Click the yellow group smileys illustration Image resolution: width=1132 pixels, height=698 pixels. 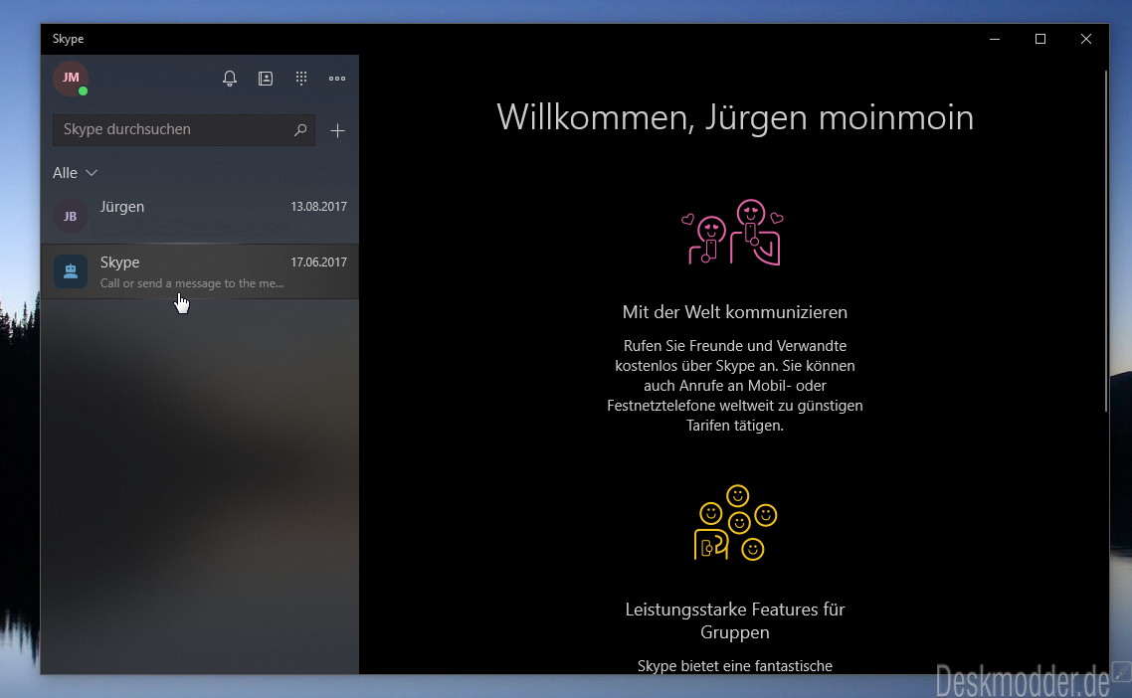click(x=735, y=523)
